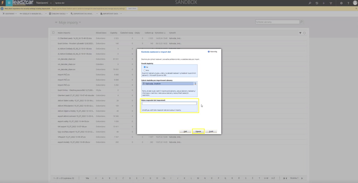Open the Šablony Excelu toolbar menu
The width and height of the screenshot is (358, 183).
point(58,14)
